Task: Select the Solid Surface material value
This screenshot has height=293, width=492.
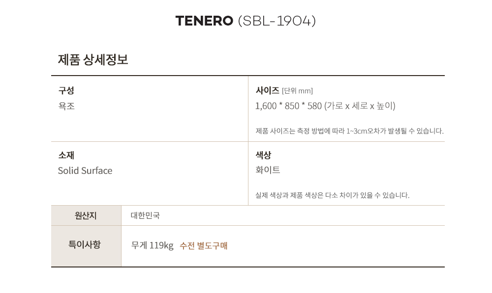Action: 85,171
